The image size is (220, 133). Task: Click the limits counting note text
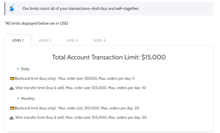[81, 9]
